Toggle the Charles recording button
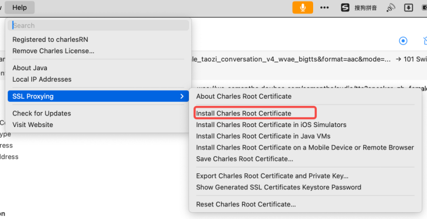 tap(403, 41)
